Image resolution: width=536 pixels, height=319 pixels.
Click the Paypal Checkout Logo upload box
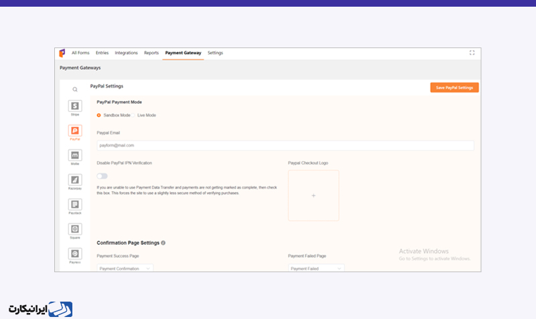(314, 195)
